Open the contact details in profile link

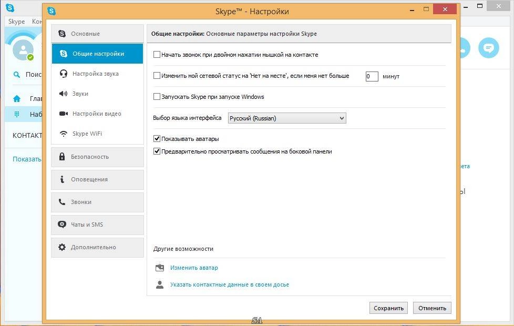point(230,284)
